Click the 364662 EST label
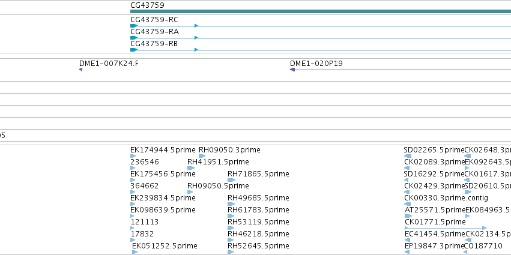The height and width of the screenshot is (255, 511). (144, 186)
